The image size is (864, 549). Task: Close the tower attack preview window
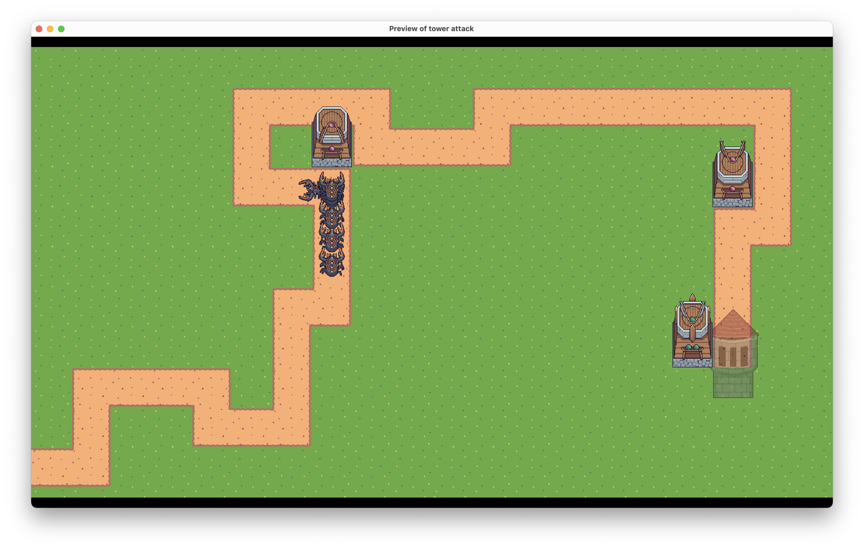pyautogui.click(x=39, y=29)
